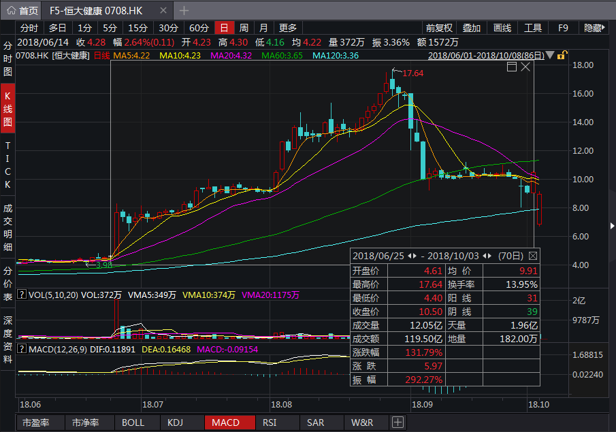Expand the date range dropdown triangle
616x432 pixels.
click(549, 55)
